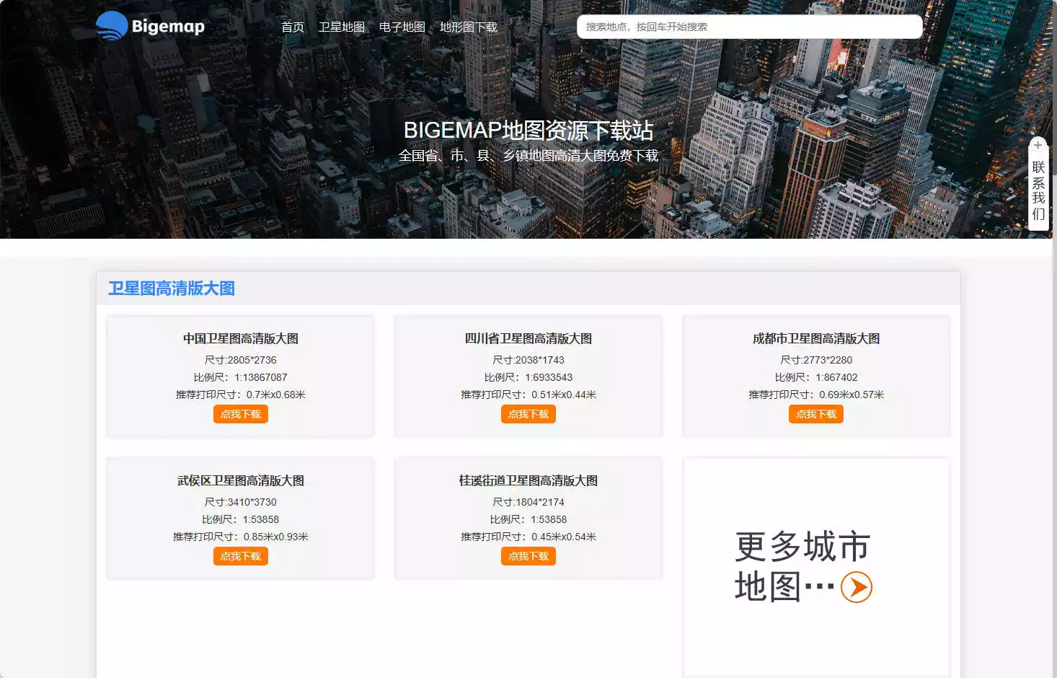Click print size 0.7米x0.68米

tap(276, 395)
